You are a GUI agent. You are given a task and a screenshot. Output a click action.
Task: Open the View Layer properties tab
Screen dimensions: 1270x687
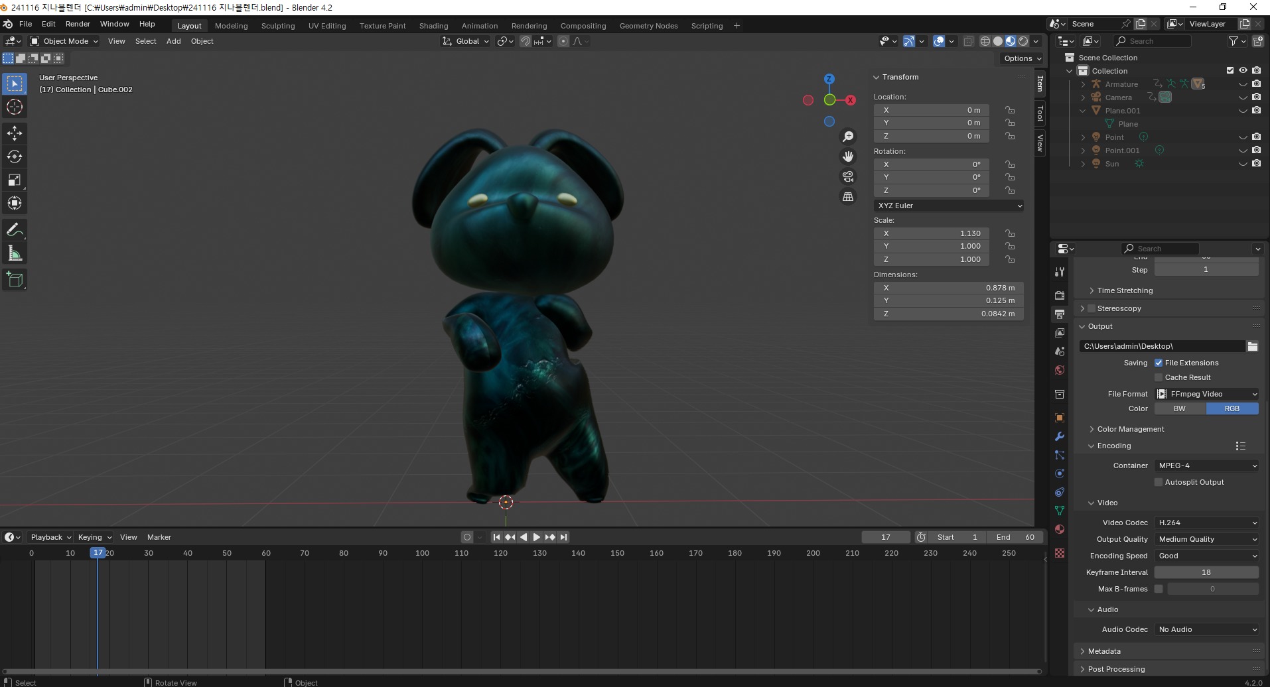[x=1060, y=332]
